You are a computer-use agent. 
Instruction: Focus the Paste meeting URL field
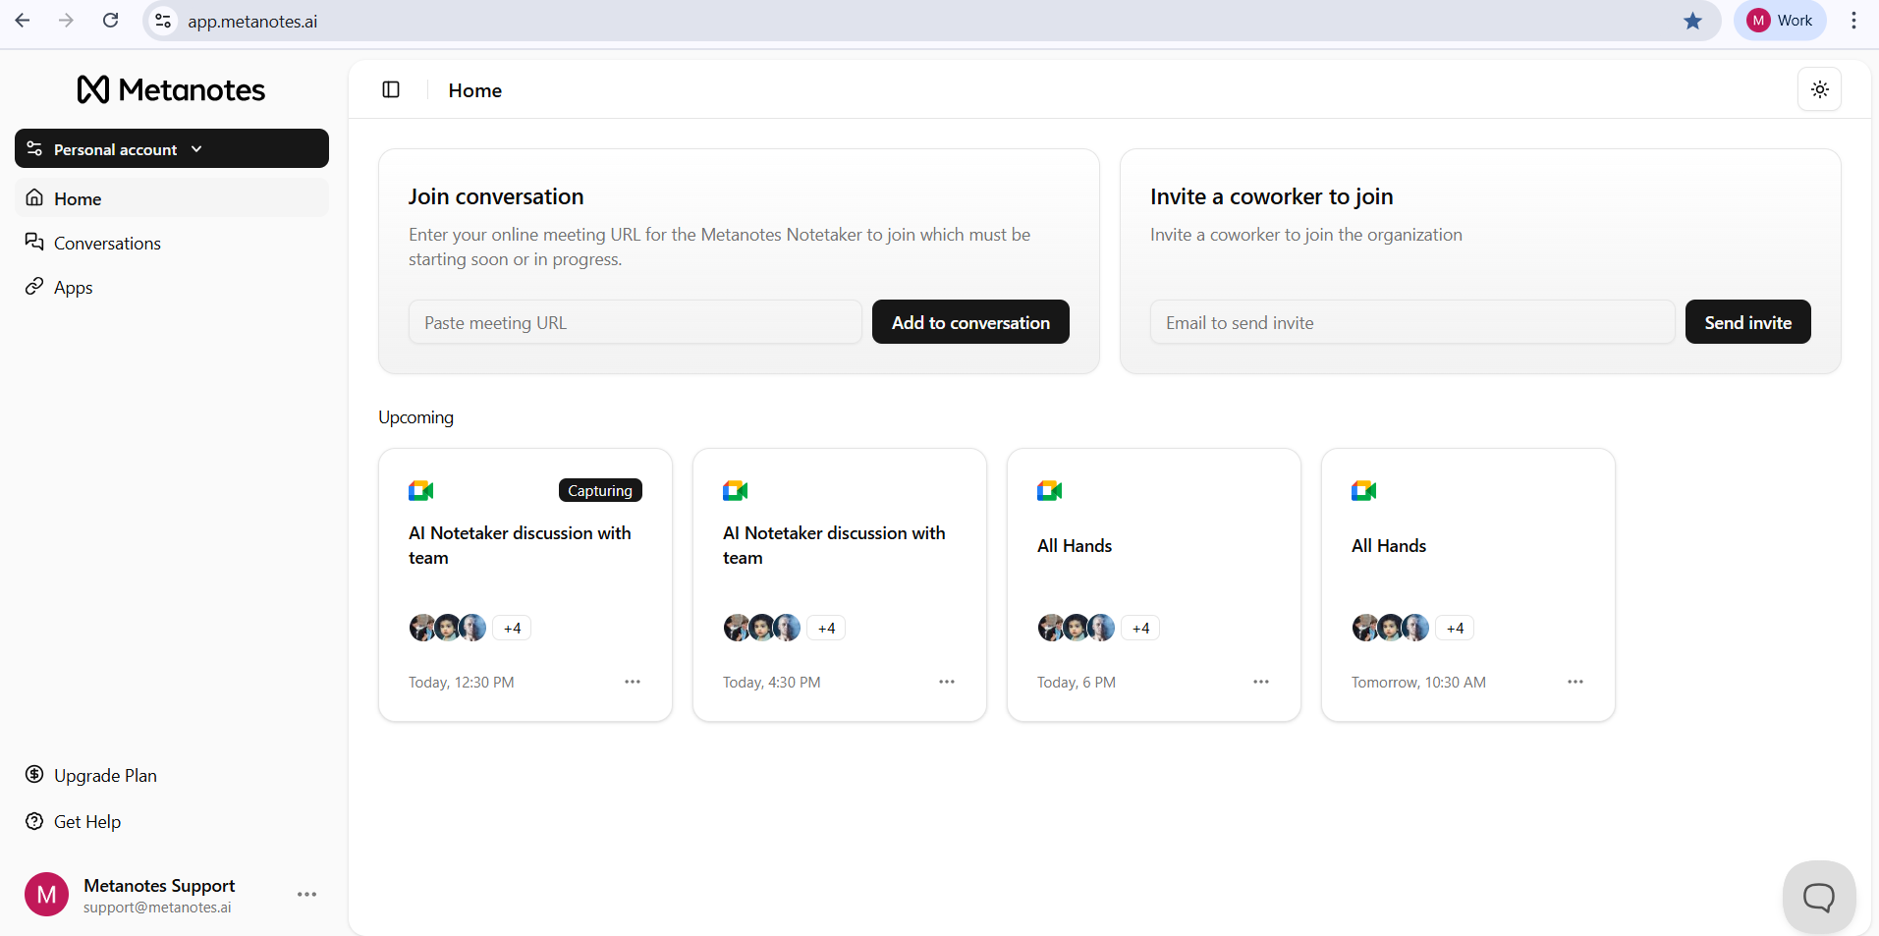pyautogui.click(x=636, y=322)
